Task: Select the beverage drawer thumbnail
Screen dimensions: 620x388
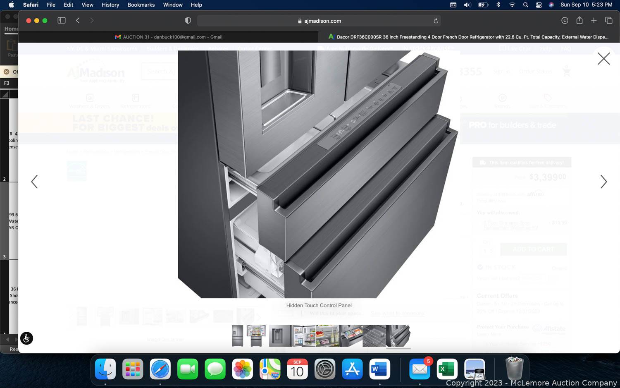Action: tap(351, 336)
